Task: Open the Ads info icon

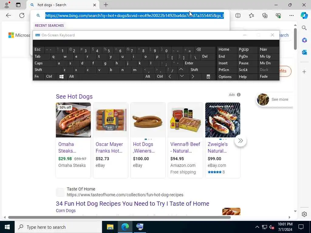Action: pyautogui.click(x=239, y=95)
